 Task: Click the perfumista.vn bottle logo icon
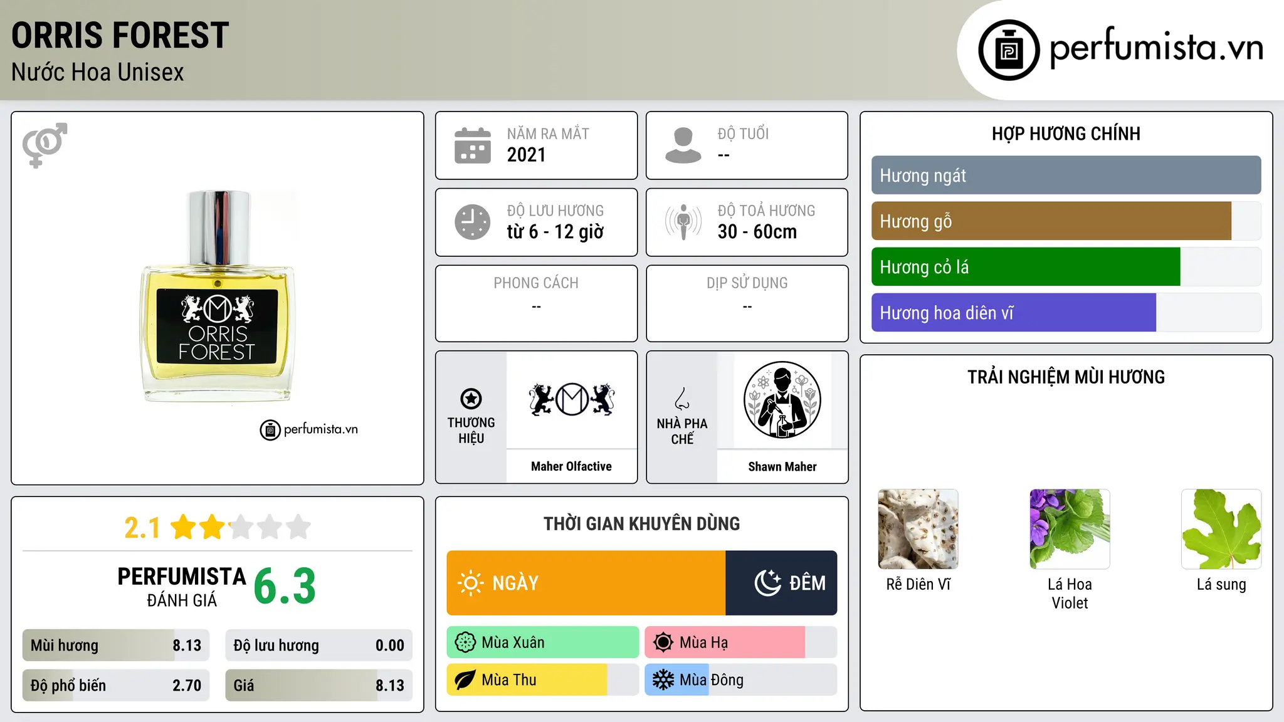click(1009, 50)
